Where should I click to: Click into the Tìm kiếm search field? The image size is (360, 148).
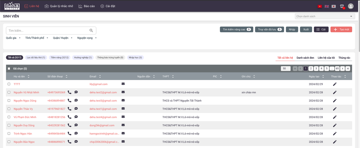(48, 31)
